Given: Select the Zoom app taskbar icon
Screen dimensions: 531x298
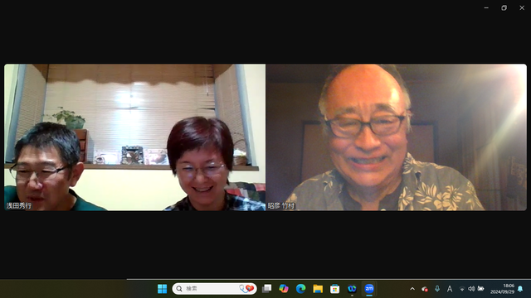Looking at the screenshot, I should pos(369,289).
